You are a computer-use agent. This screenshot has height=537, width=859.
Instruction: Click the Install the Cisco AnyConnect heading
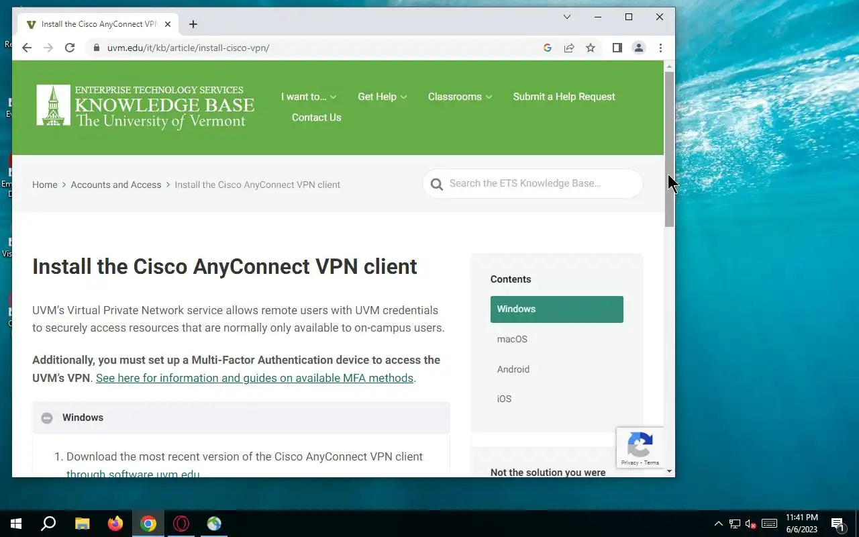point(225,266)
